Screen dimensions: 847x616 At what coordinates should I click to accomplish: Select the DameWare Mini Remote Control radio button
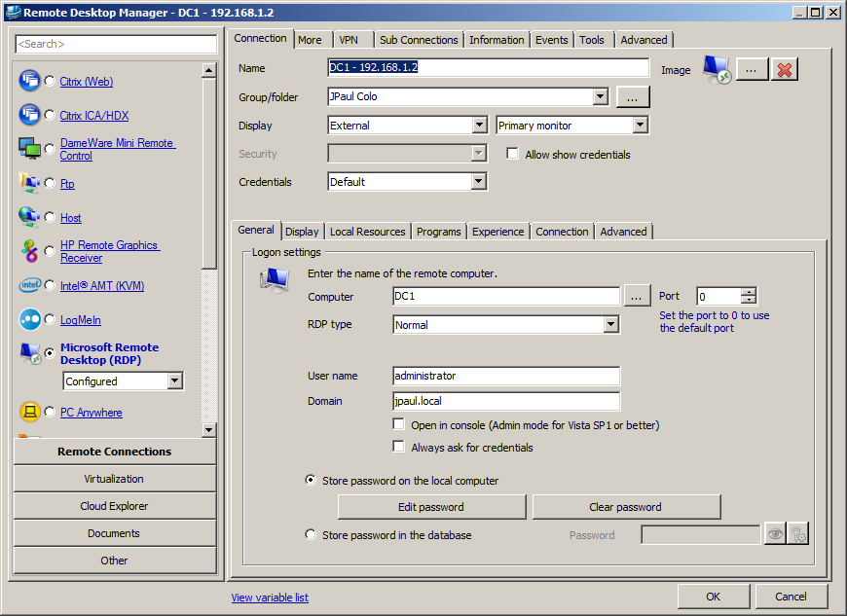click(50, 149)
